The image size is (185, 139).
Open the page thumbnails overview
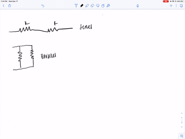coord(181,6)
